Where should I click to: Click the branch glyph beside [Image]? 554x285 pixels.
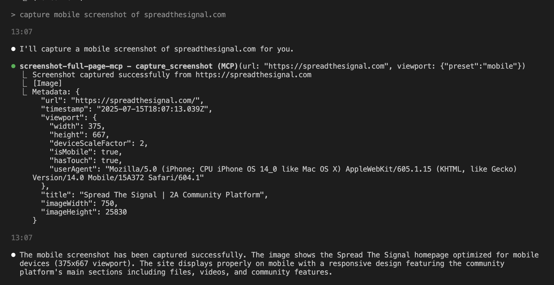pos(25,83)
